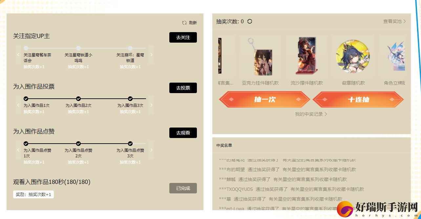Image resolution: width=421 pixels, height=219 pixels.
Task: Open the 徽章随机款 round badge image
Action: (353, 56)
